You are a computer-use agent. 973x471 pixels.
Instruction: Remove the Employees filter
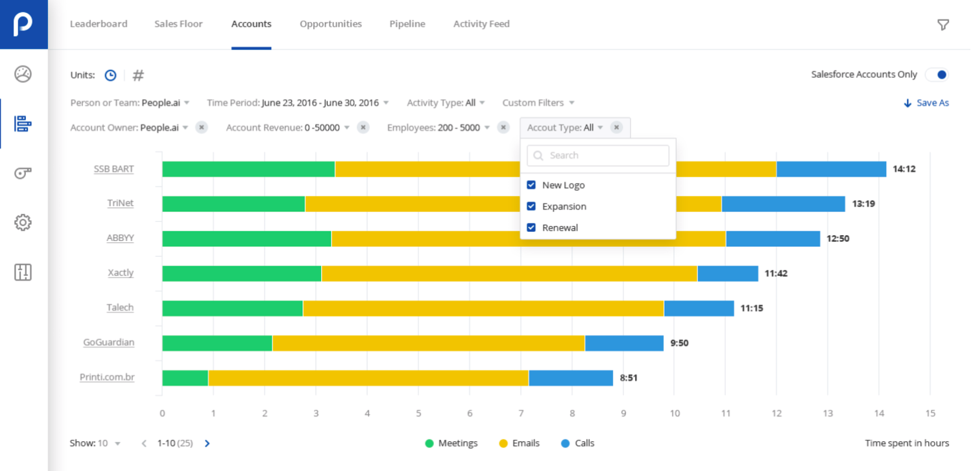(x=503, y=128)
